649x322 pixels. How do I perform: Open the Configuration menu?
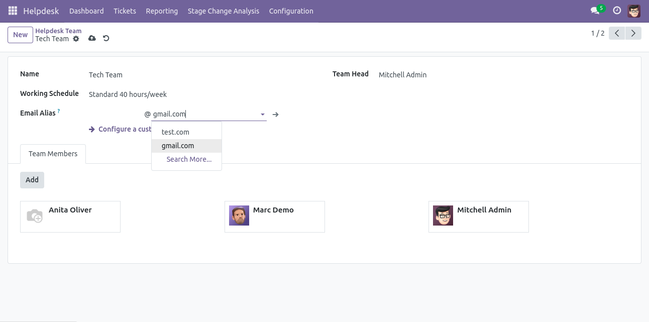(x=291, y=11)
